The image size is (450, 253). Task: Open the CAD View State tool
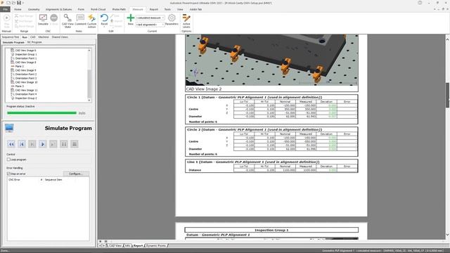[67, 21]
